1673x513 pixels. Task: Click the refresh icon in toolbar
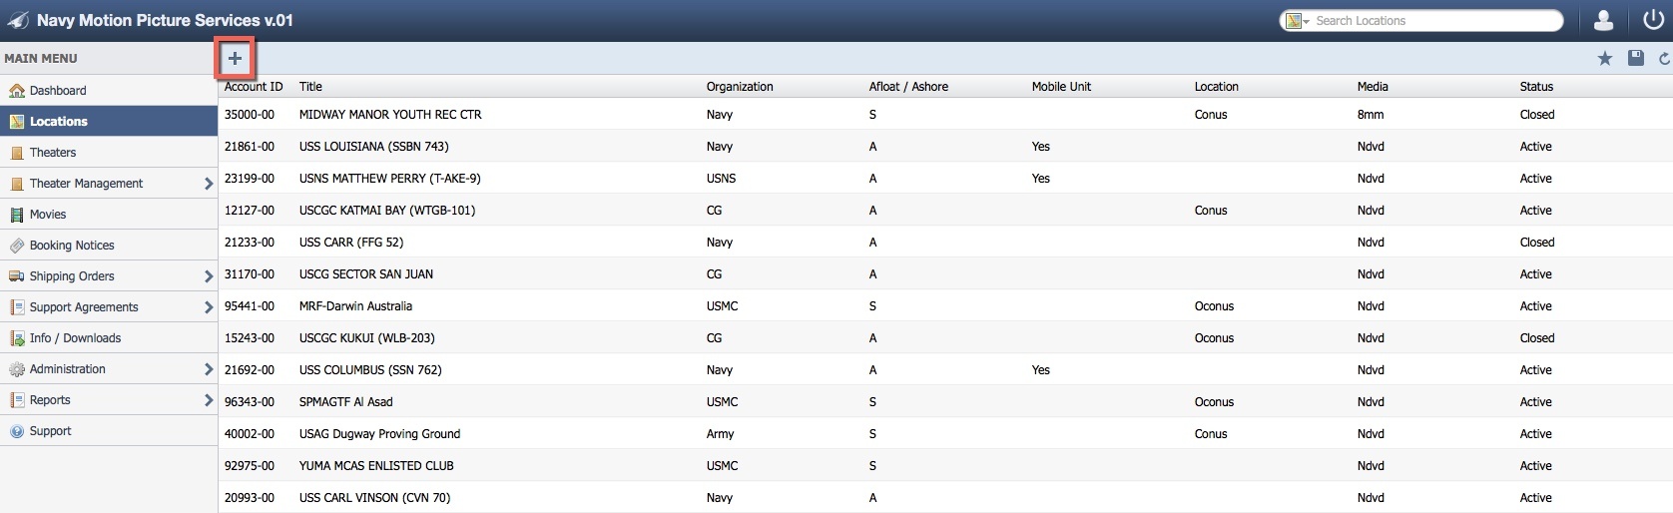pyautogui.click(x=1664, y=59)
